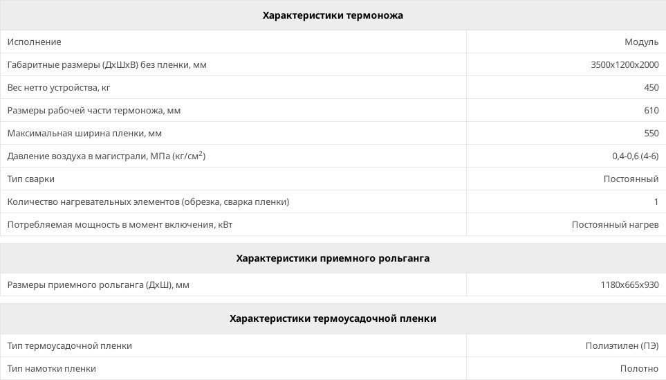Viewport: 666px width, 380px height.
Task: Click the 'Характеристики термоусадочной пленки' section header
Action: (x=333, y=318)
